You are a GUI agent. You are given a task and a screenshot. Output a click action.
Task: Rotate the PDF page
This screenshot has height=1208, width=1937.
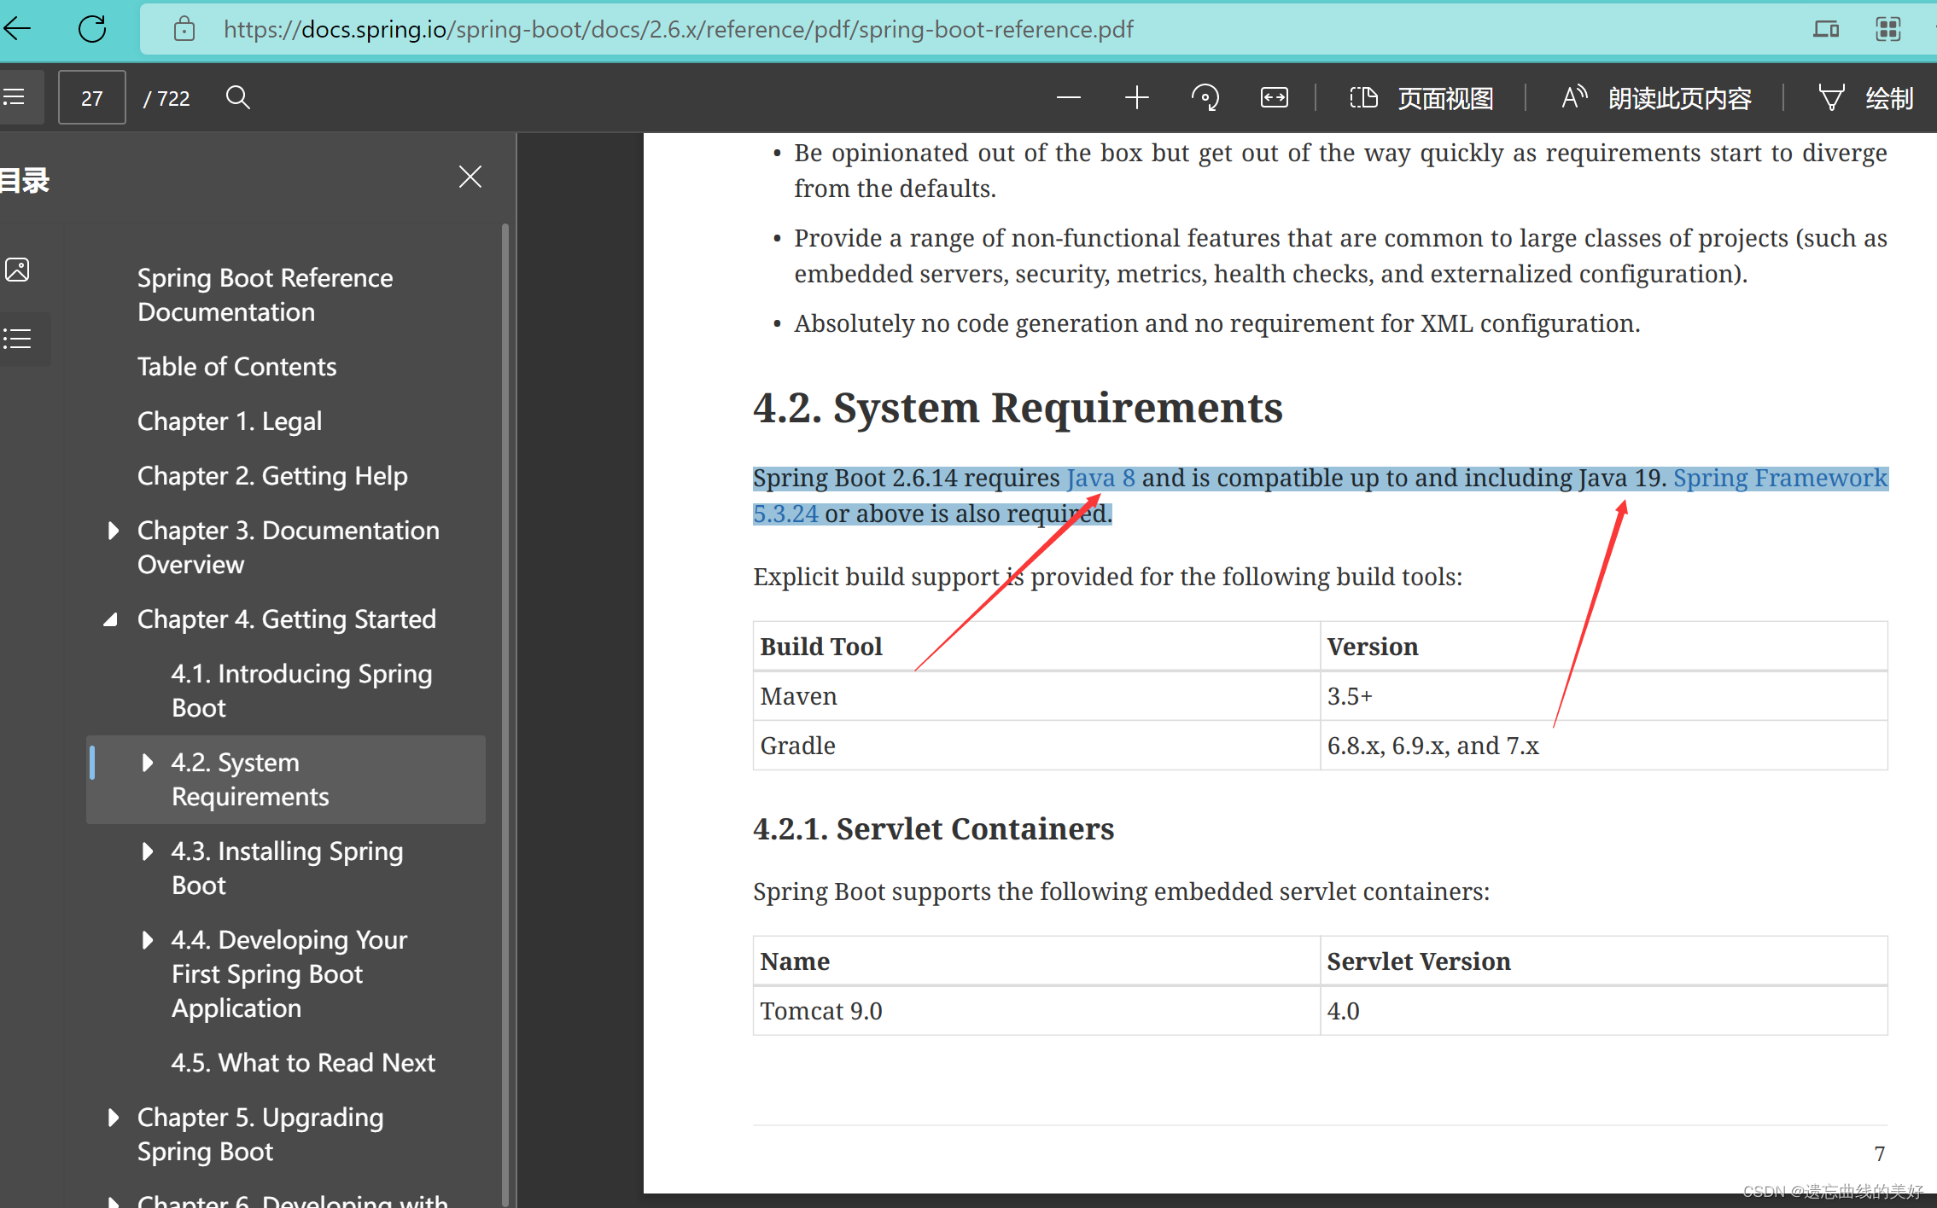click(x=1205, y=96)
